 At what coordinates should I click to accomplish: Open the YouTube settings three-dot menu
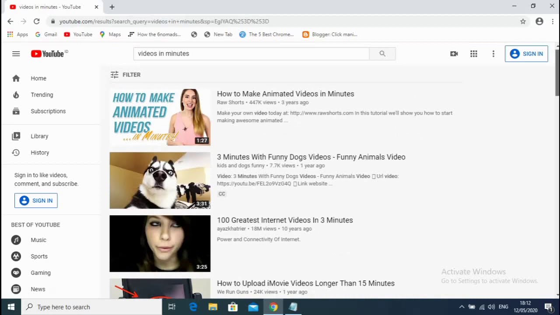[493, 54]
